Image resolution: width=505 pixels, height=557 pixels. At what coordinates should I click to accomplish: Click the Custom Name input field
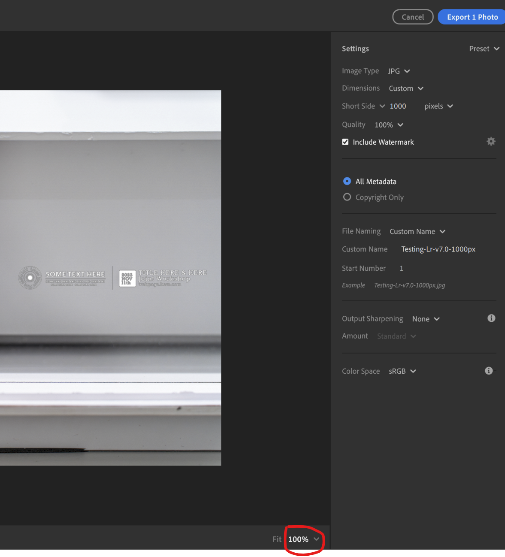point(438,249)
